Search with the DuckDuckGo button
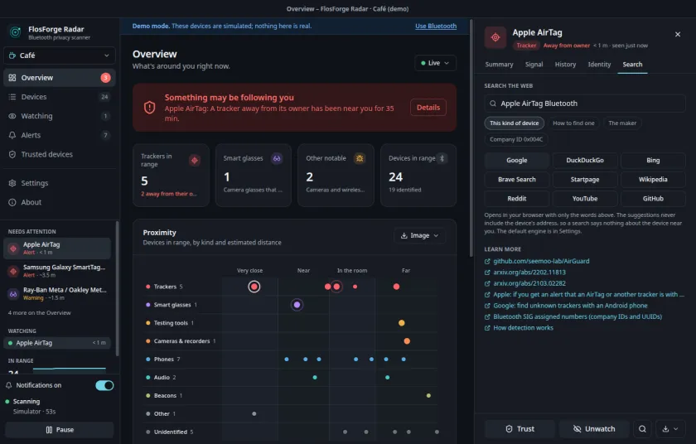 click(585, 160)
